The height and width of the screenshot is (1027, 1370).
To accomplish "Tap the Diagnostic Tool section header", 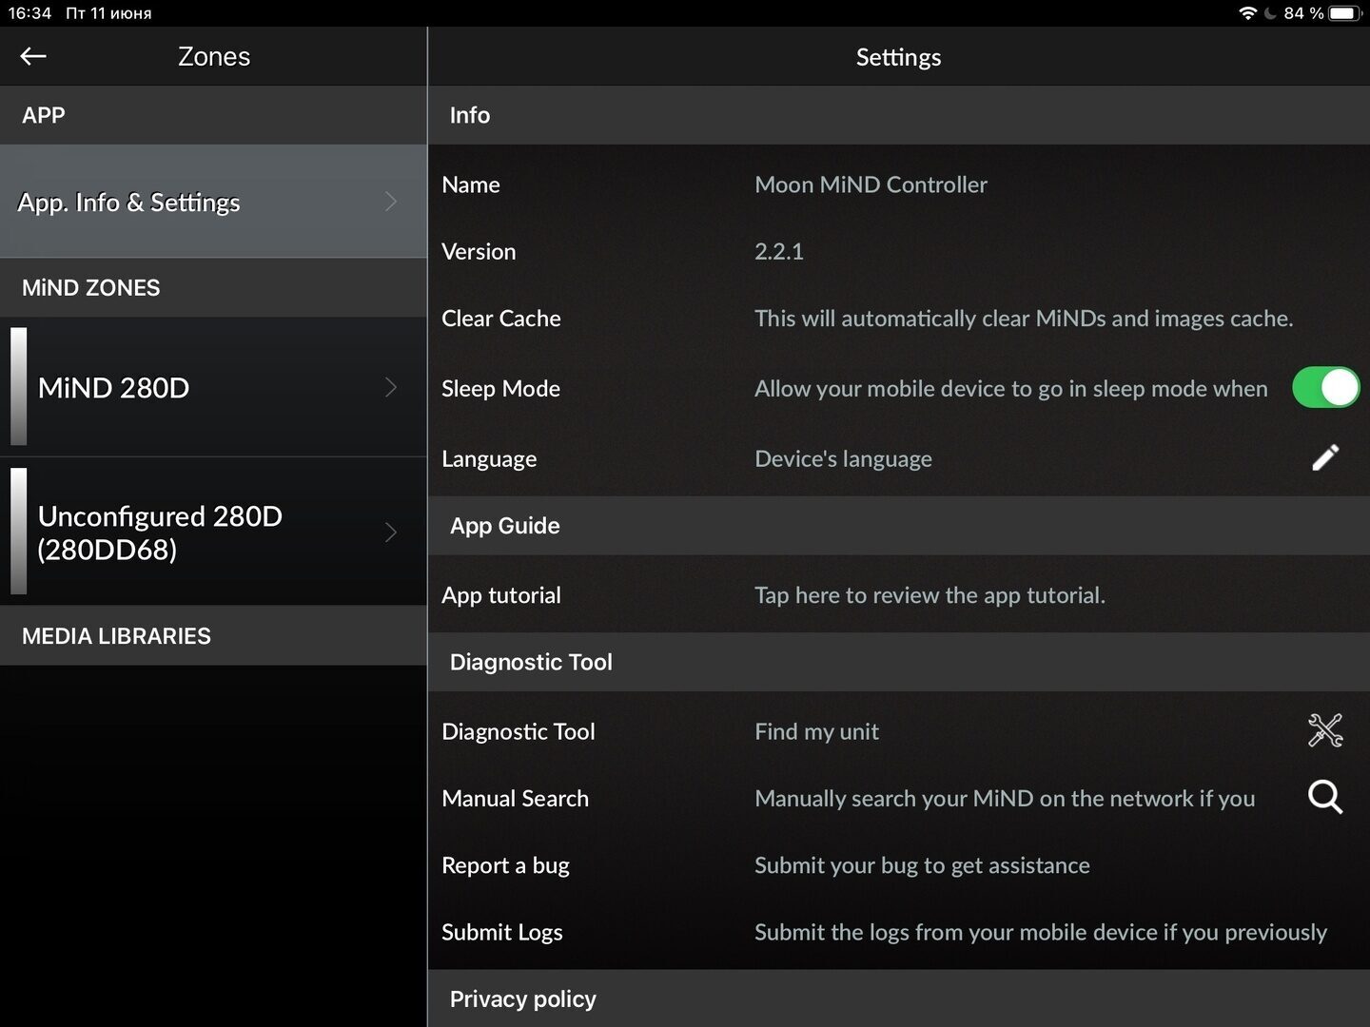I will click(899, 662).
